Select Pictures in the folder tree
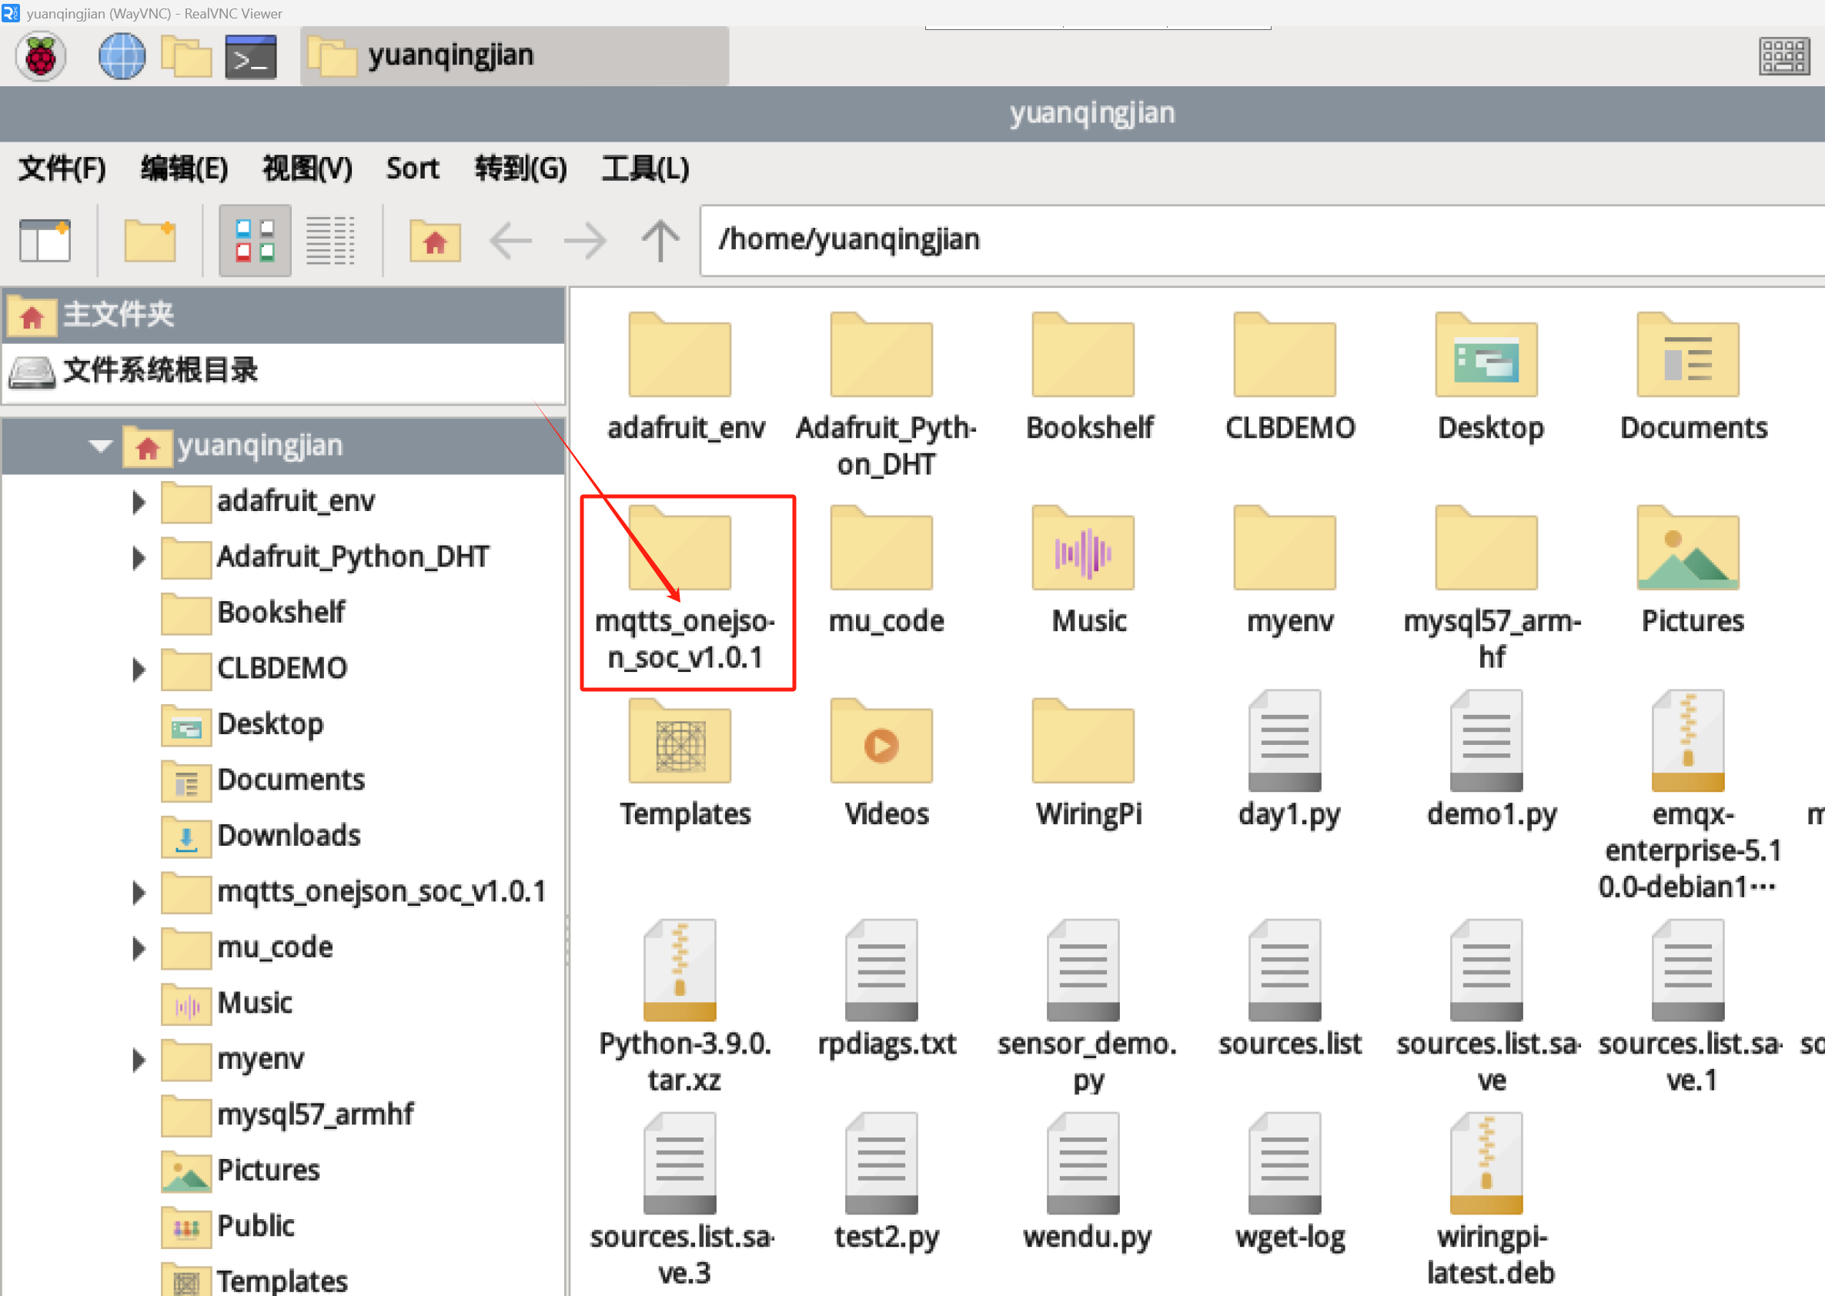 (240, 1171)
